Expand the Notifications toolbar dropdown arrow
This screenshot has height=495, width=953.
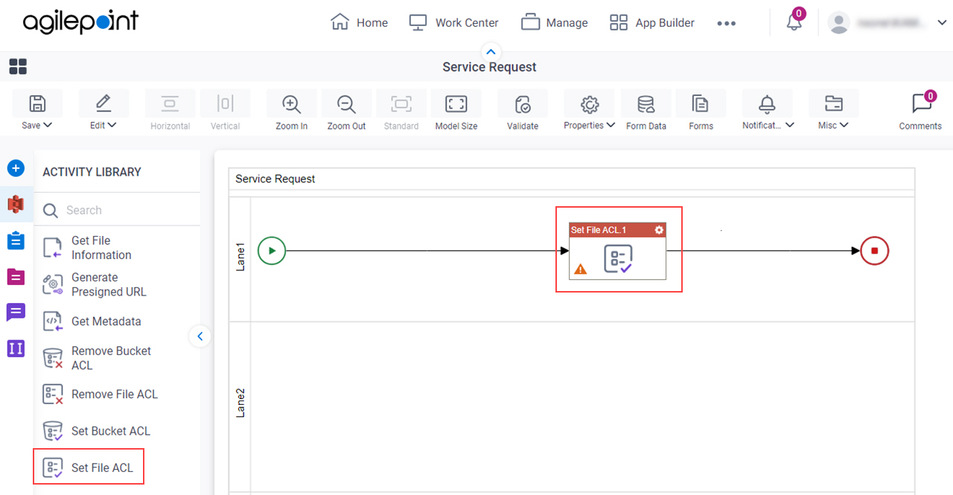[789, 125]
